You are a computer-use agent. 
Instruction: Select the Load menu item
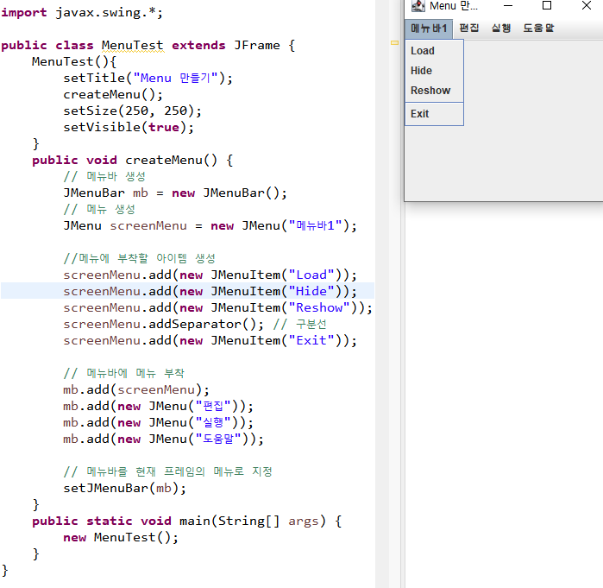[434, 51]
